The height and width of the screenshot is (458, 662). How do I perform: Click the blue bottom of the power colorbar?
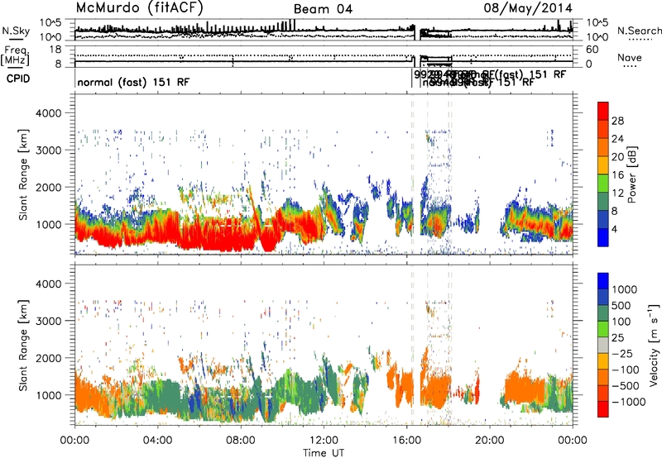pos(603,239)
